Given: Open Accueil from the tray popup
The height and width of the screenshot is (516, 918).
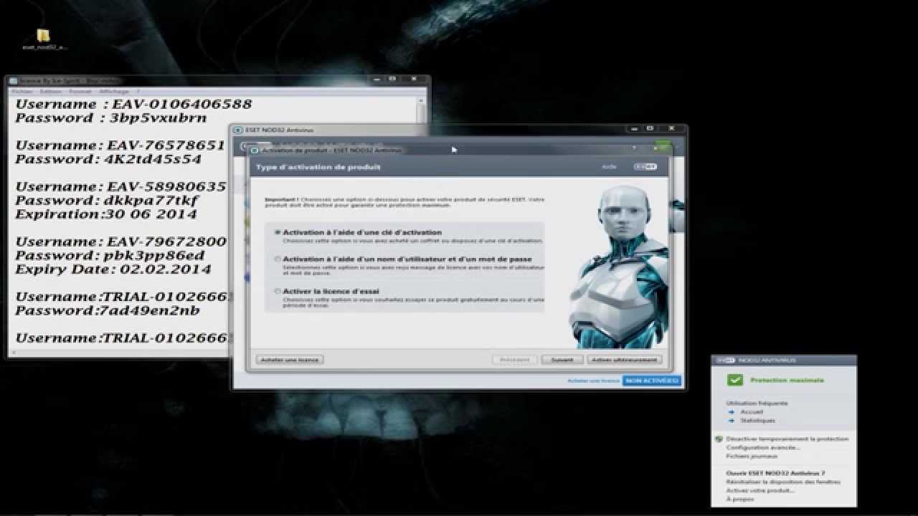Looking at the screenshot, I should [x=752, y=412].
